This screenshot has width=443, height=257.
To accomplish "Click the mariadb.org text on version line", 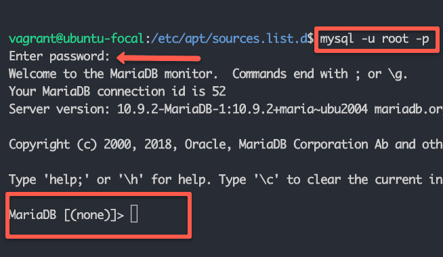I will tap(408, 109).
